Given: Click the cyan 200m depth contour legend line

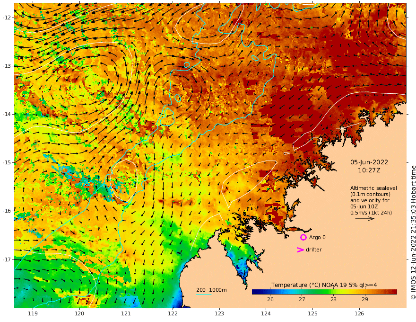Looking at the screenshot, I should 203,294.
